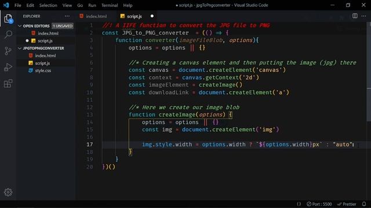
Task: Open the Run menu
Action: coord(92,5)
